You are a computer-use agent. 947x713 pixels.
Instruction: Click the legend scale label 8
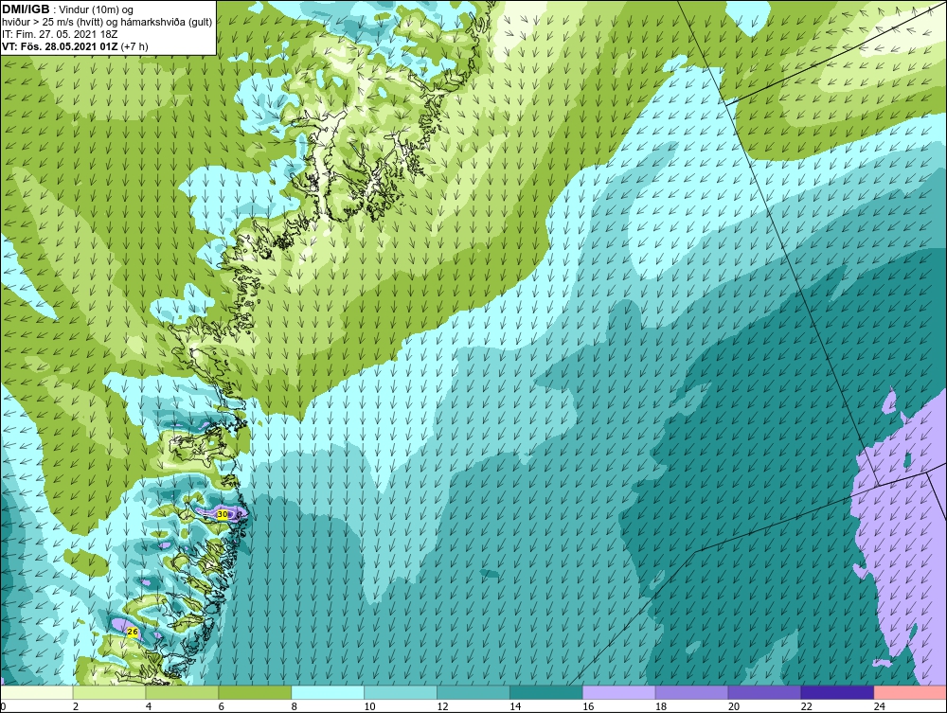pos(295,706)
